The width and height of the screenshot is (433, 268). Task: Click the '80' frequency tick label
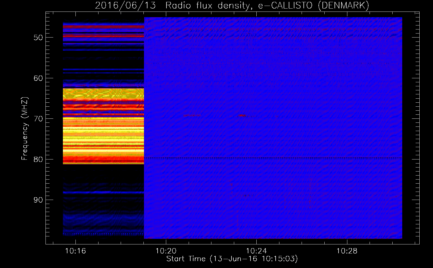[38, 159]
